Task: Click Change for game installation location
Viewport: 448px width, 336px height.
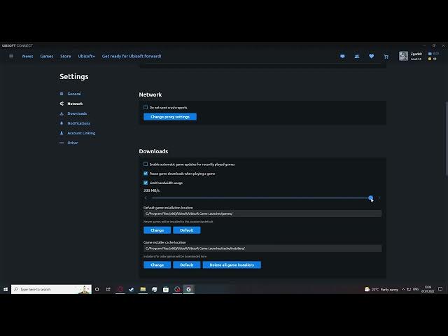Action: tap(157, 230)
